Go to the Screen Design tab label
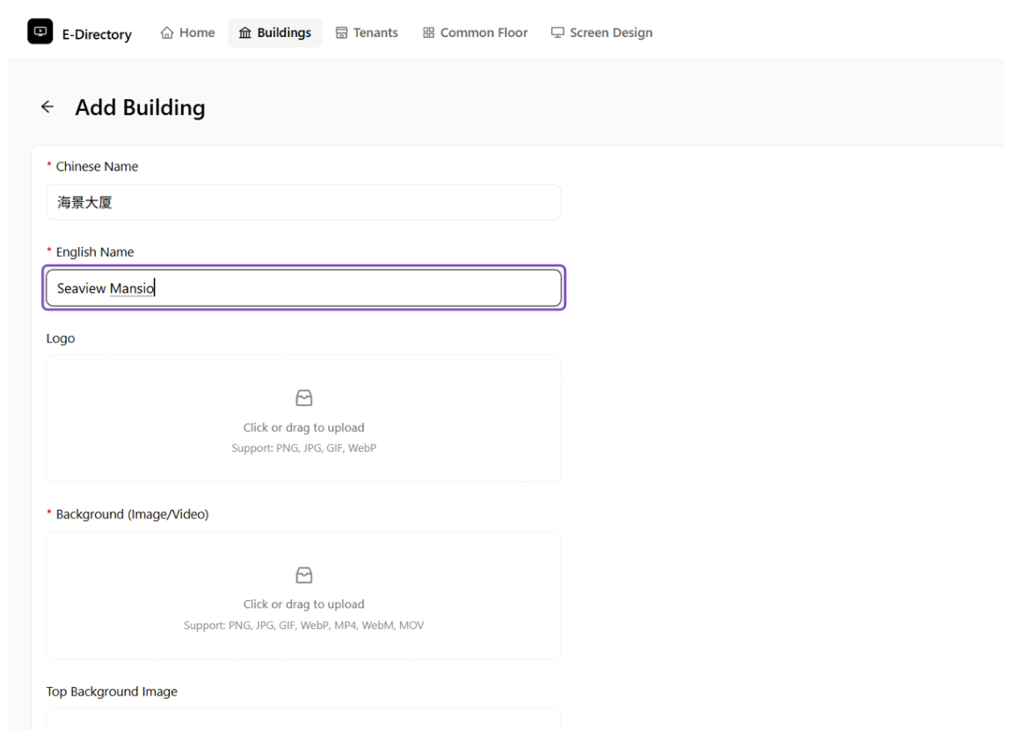The width and height of the screenshot is (1013, 739). tap(611, 33)
